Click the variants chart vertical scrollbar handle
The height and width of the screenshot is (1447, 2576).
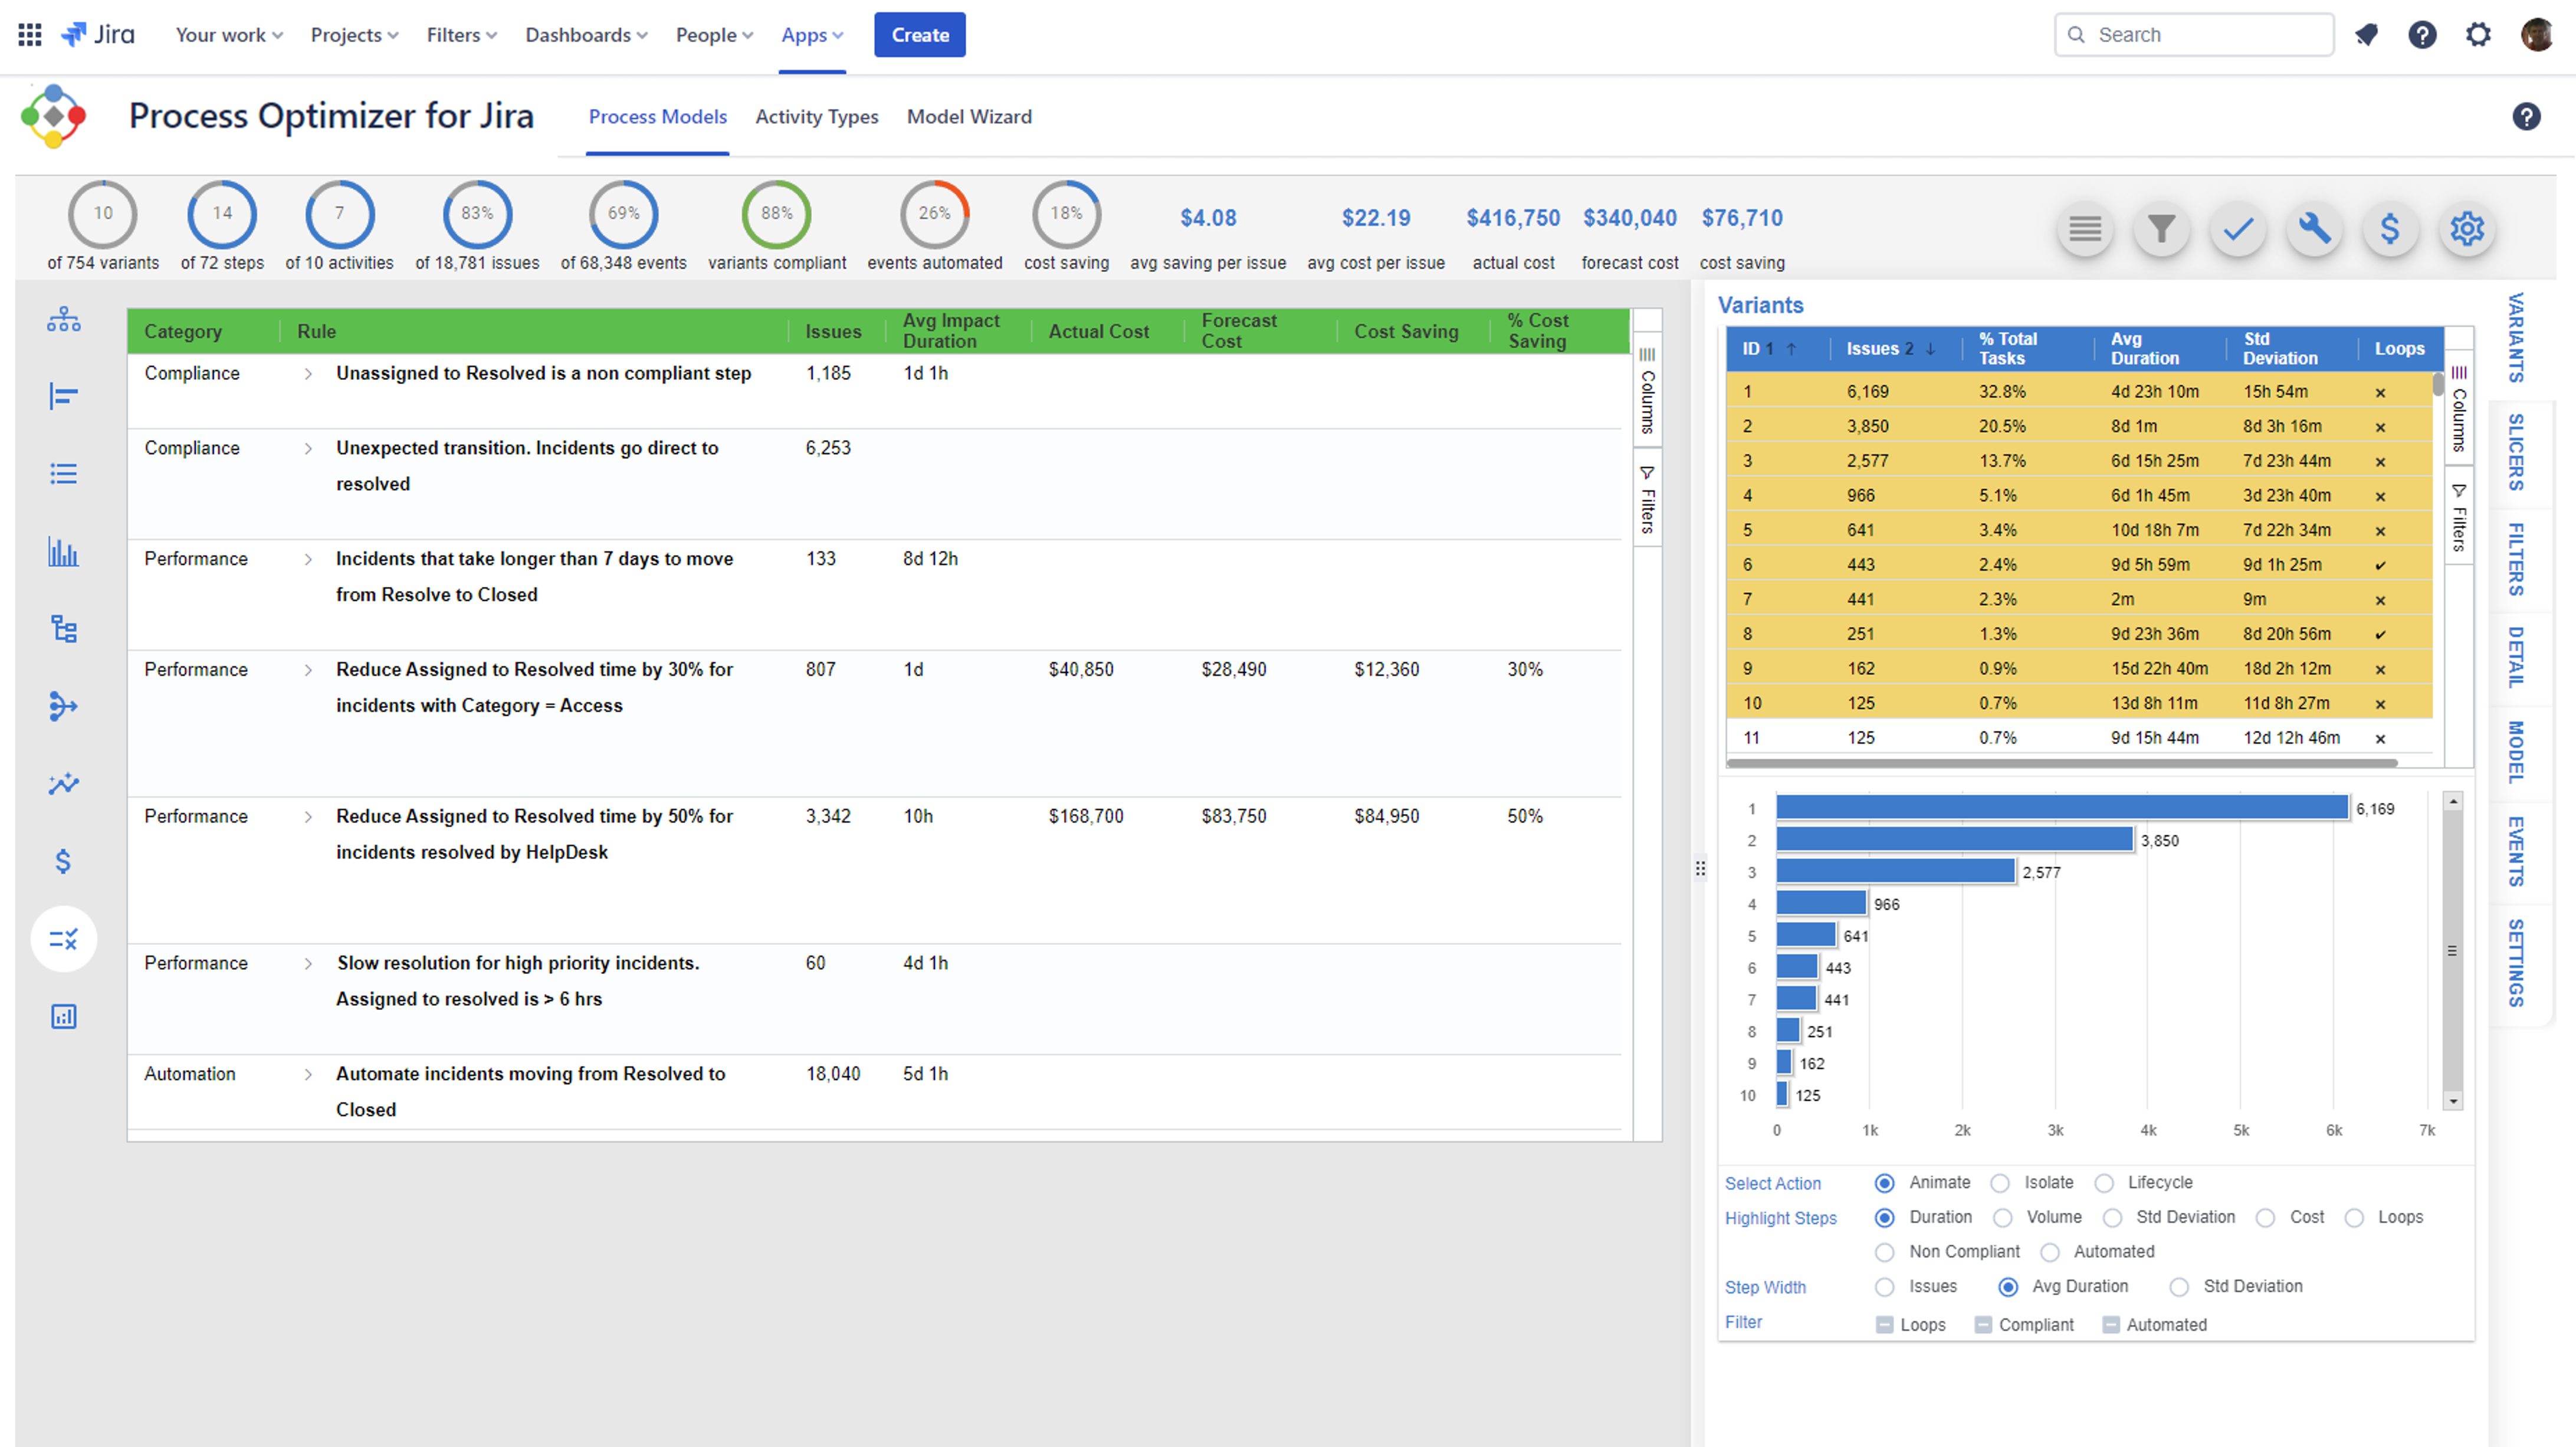(2452, 950)
